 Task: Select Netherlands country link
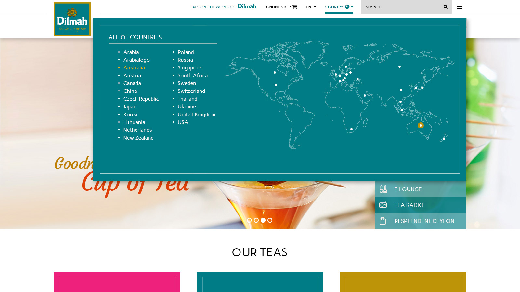point(138,130)
